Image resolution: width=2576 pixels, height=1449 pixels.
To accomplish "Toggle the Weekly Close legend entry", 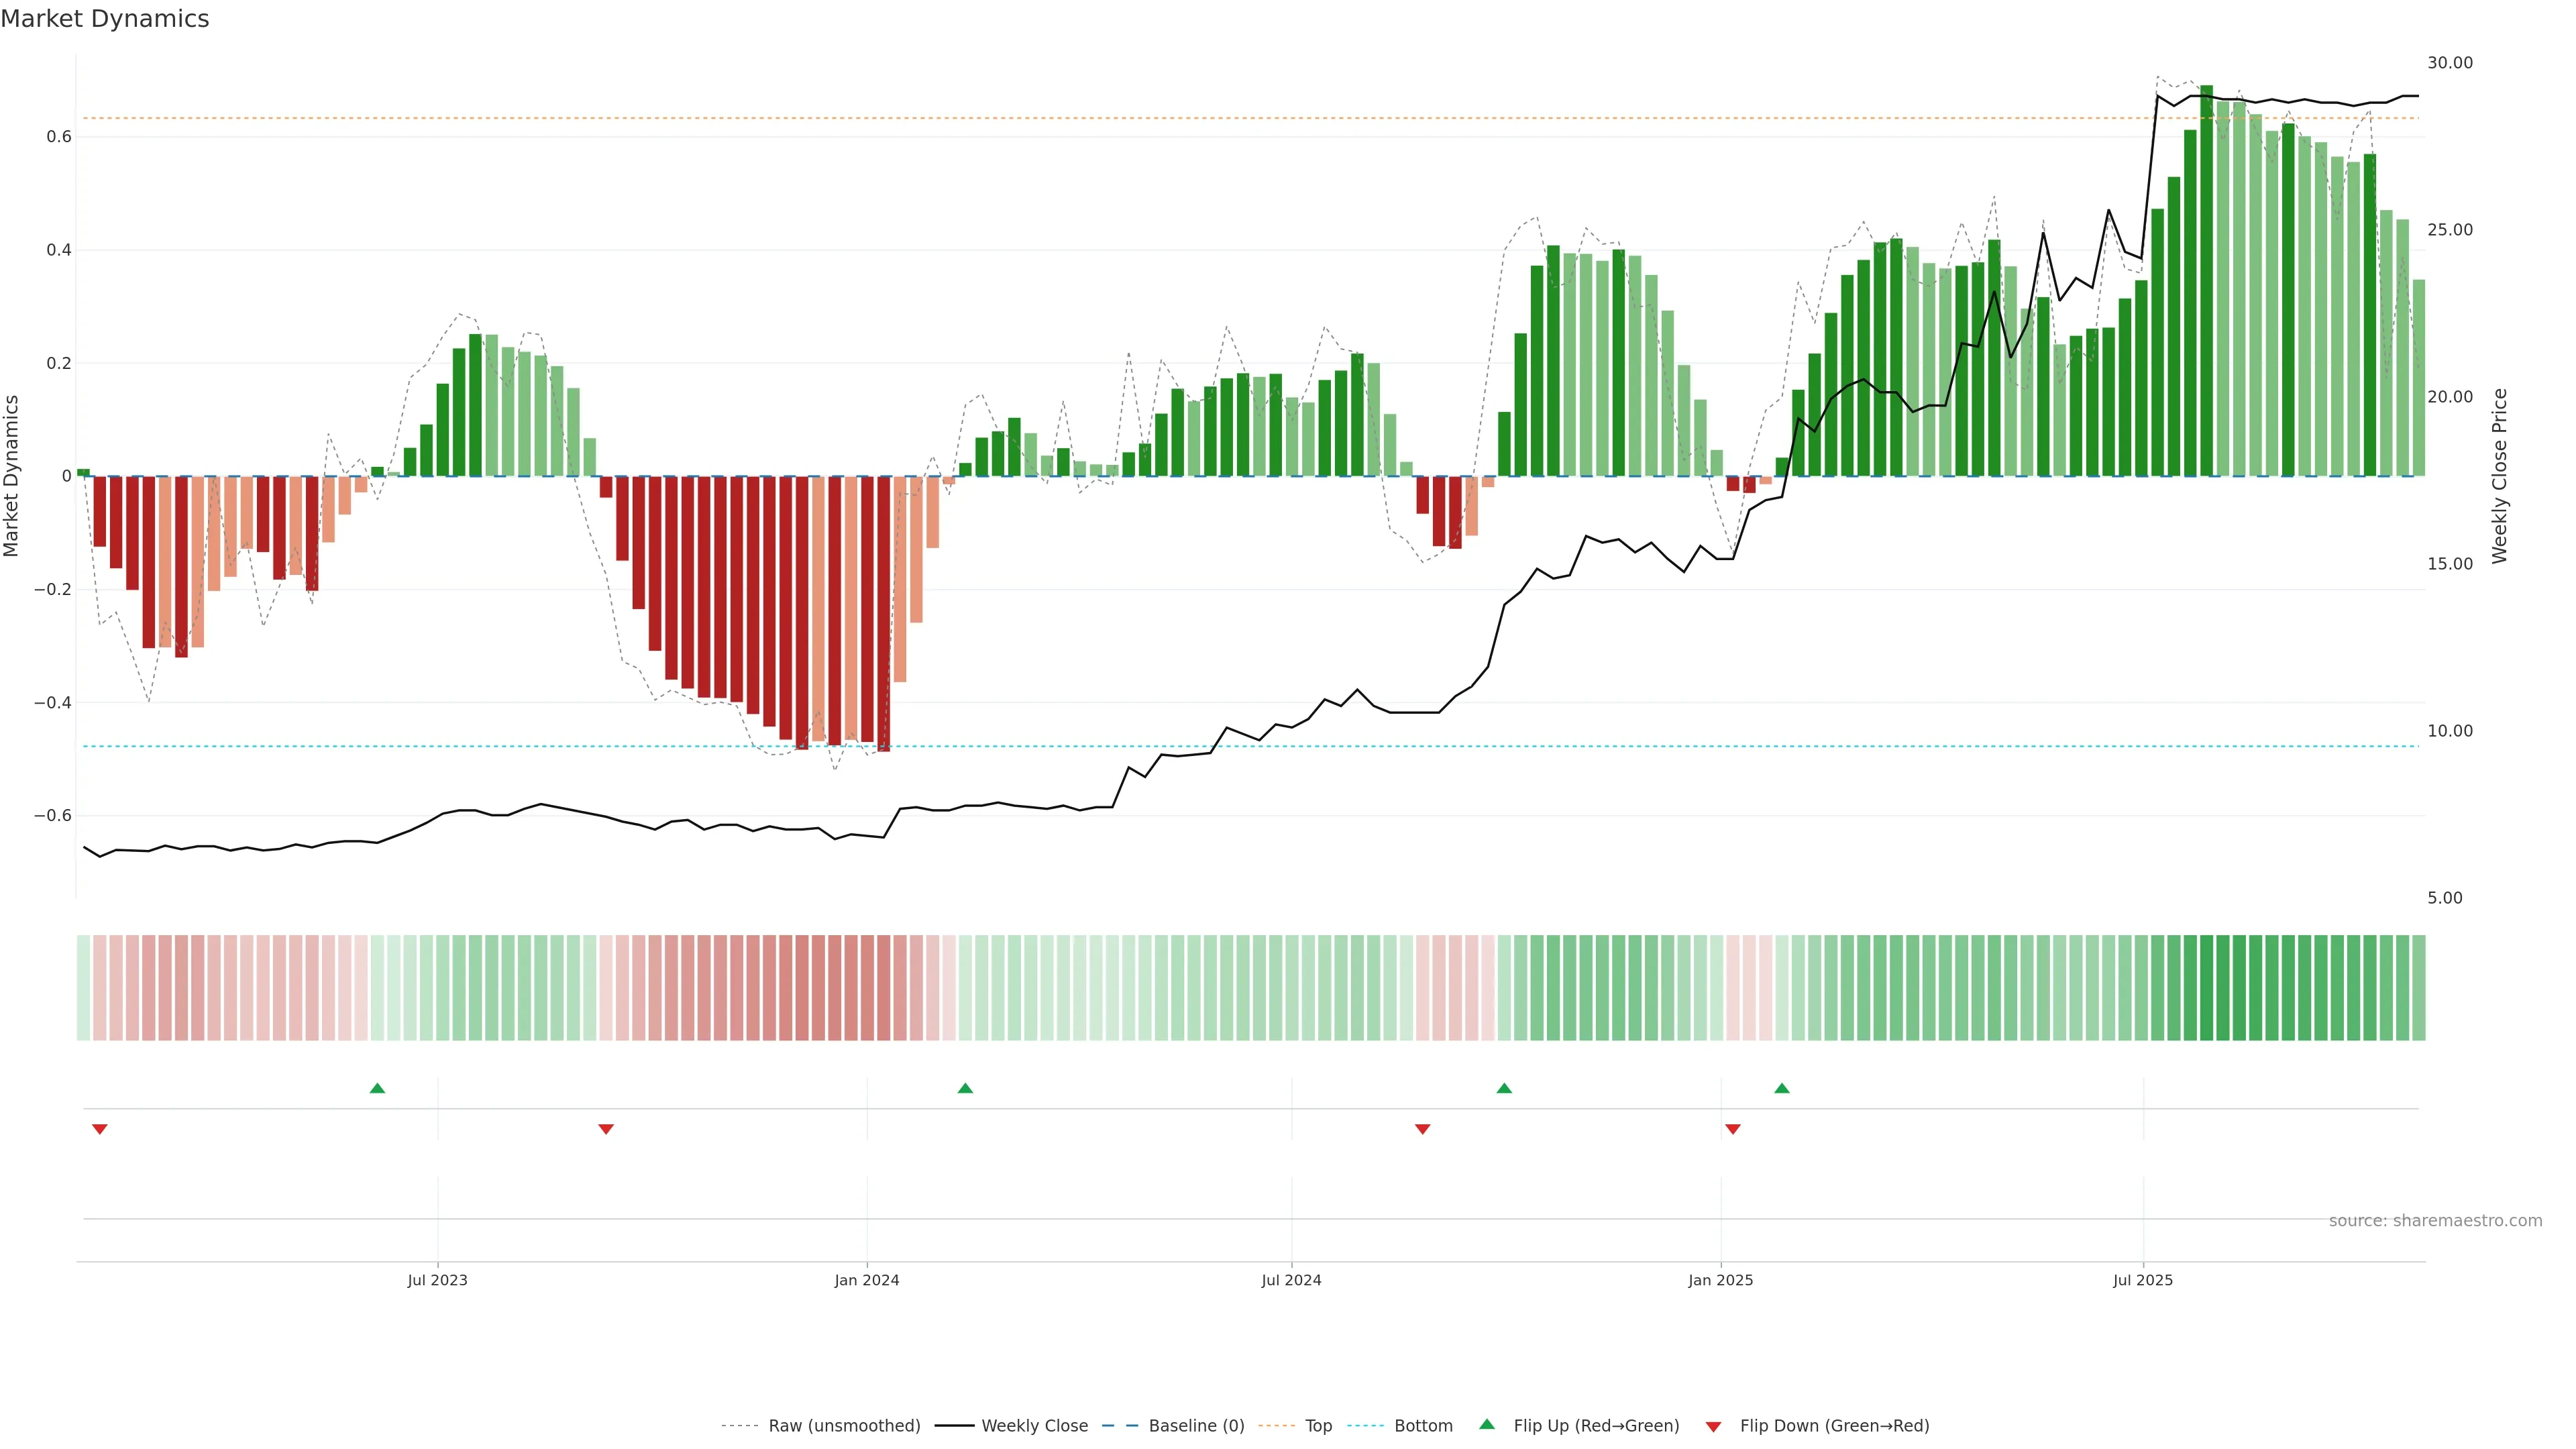I will coord(1034,1426).
